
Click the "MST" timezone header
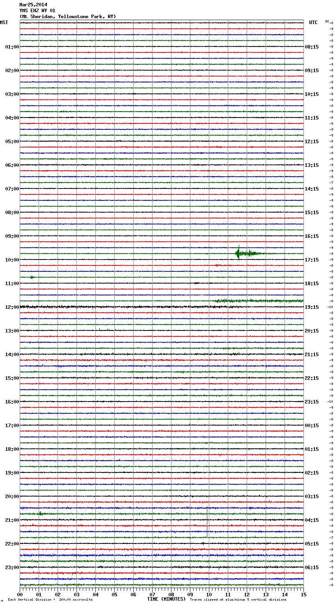[x=4, y=22]
